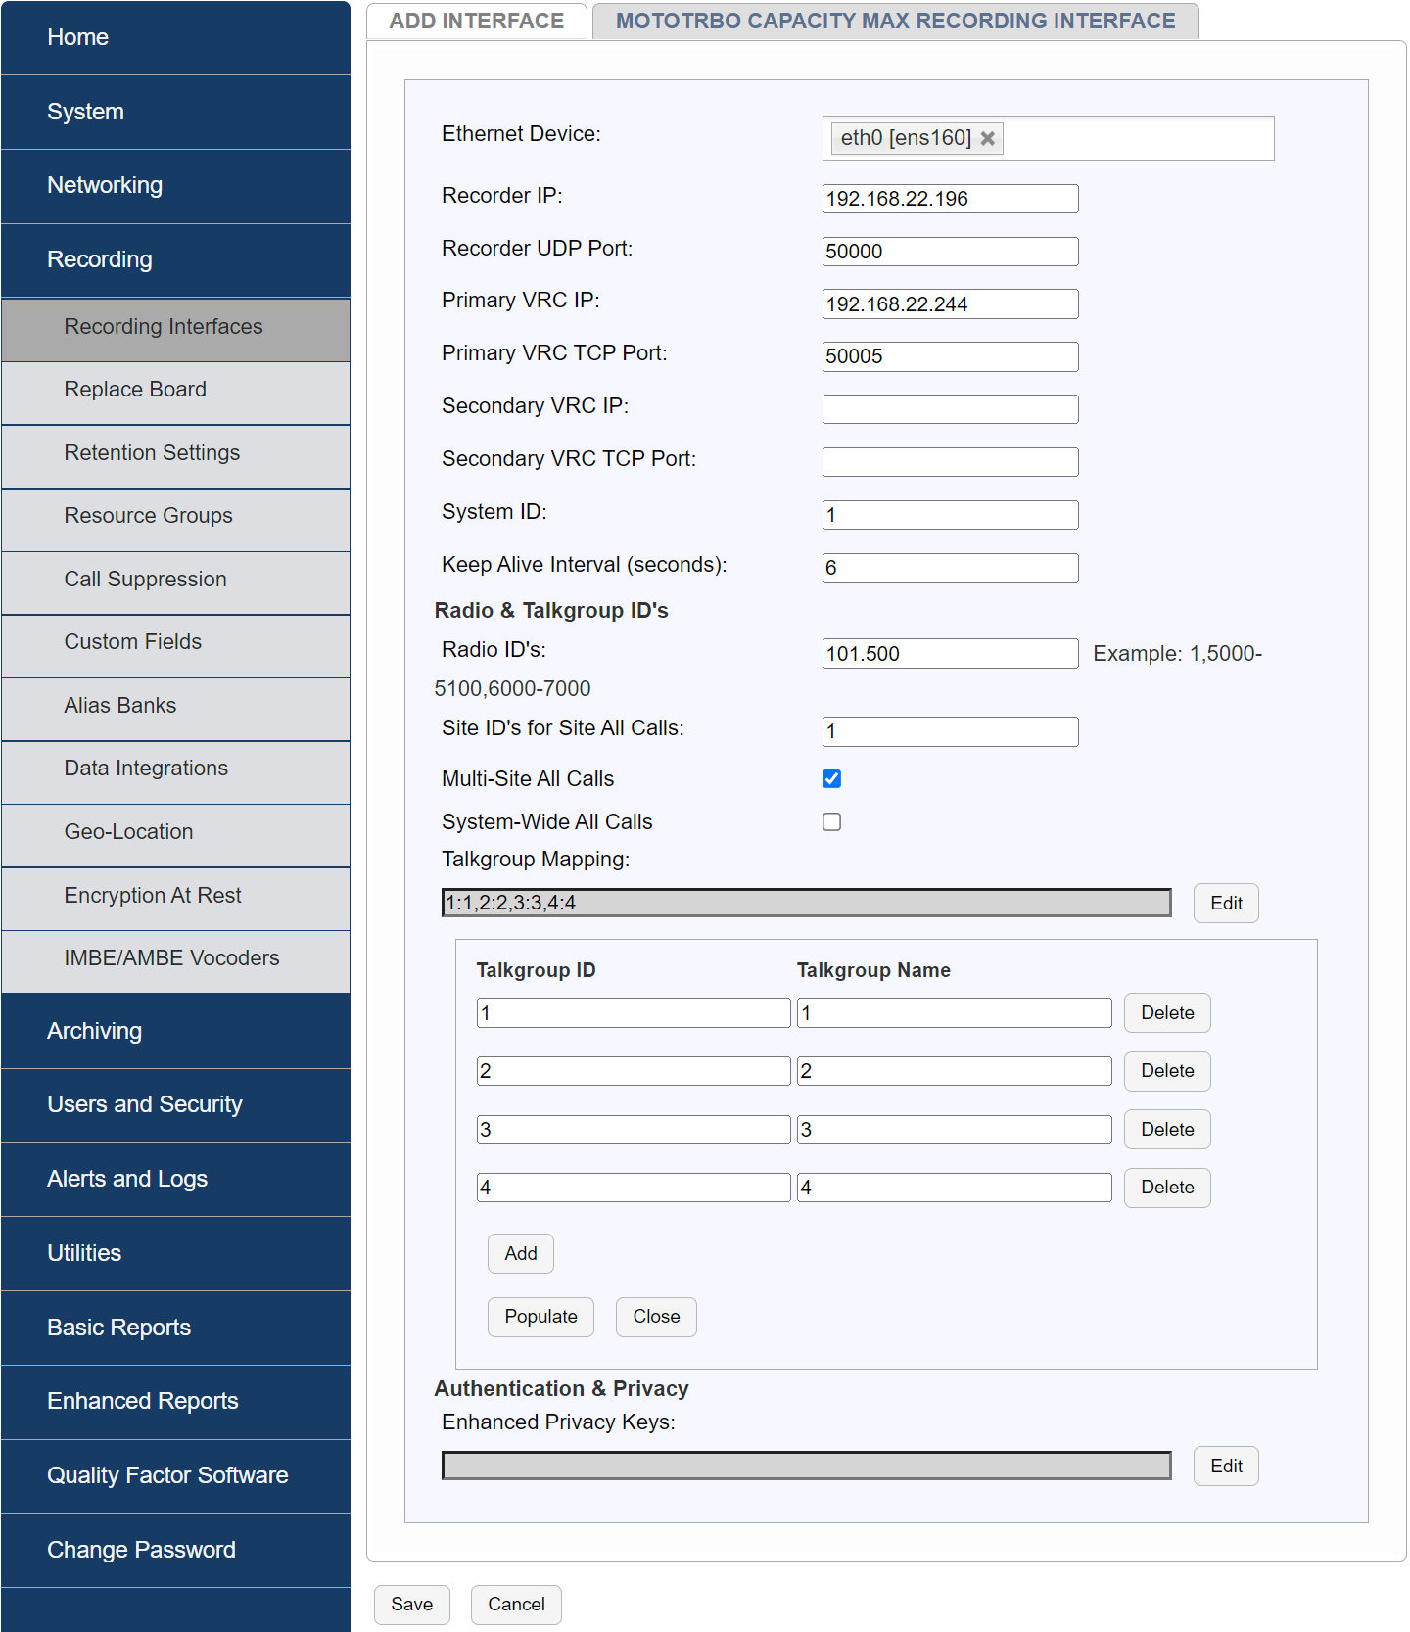This screenshot has width=1410, height=1632.
Task: Cancel adding the interface
Action: coord(516,1605)
